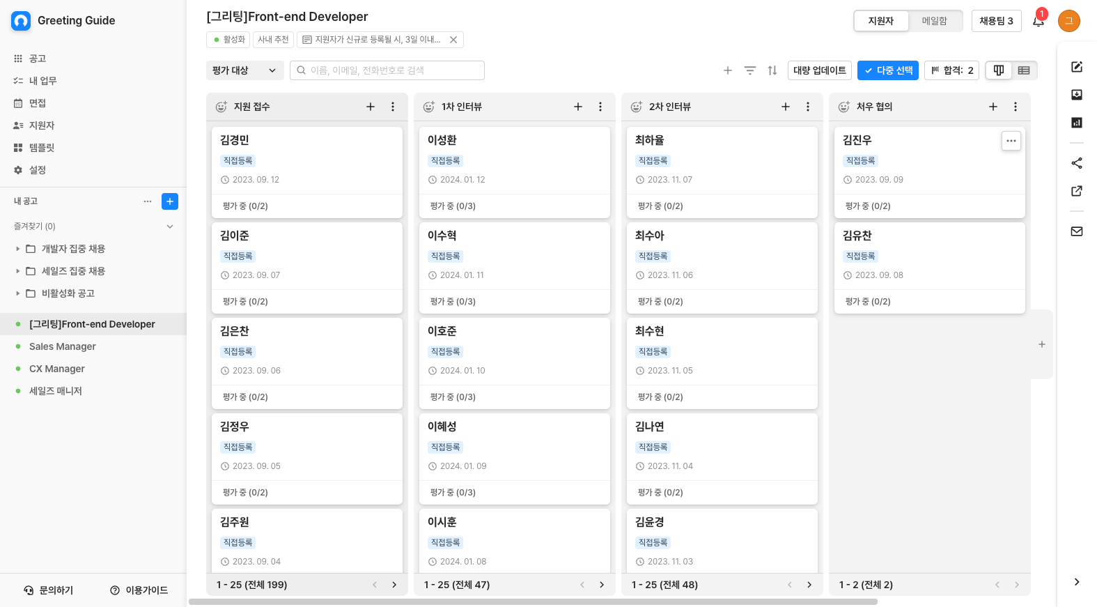Click 문의하기 at sidebar bottom

(48, 590)
